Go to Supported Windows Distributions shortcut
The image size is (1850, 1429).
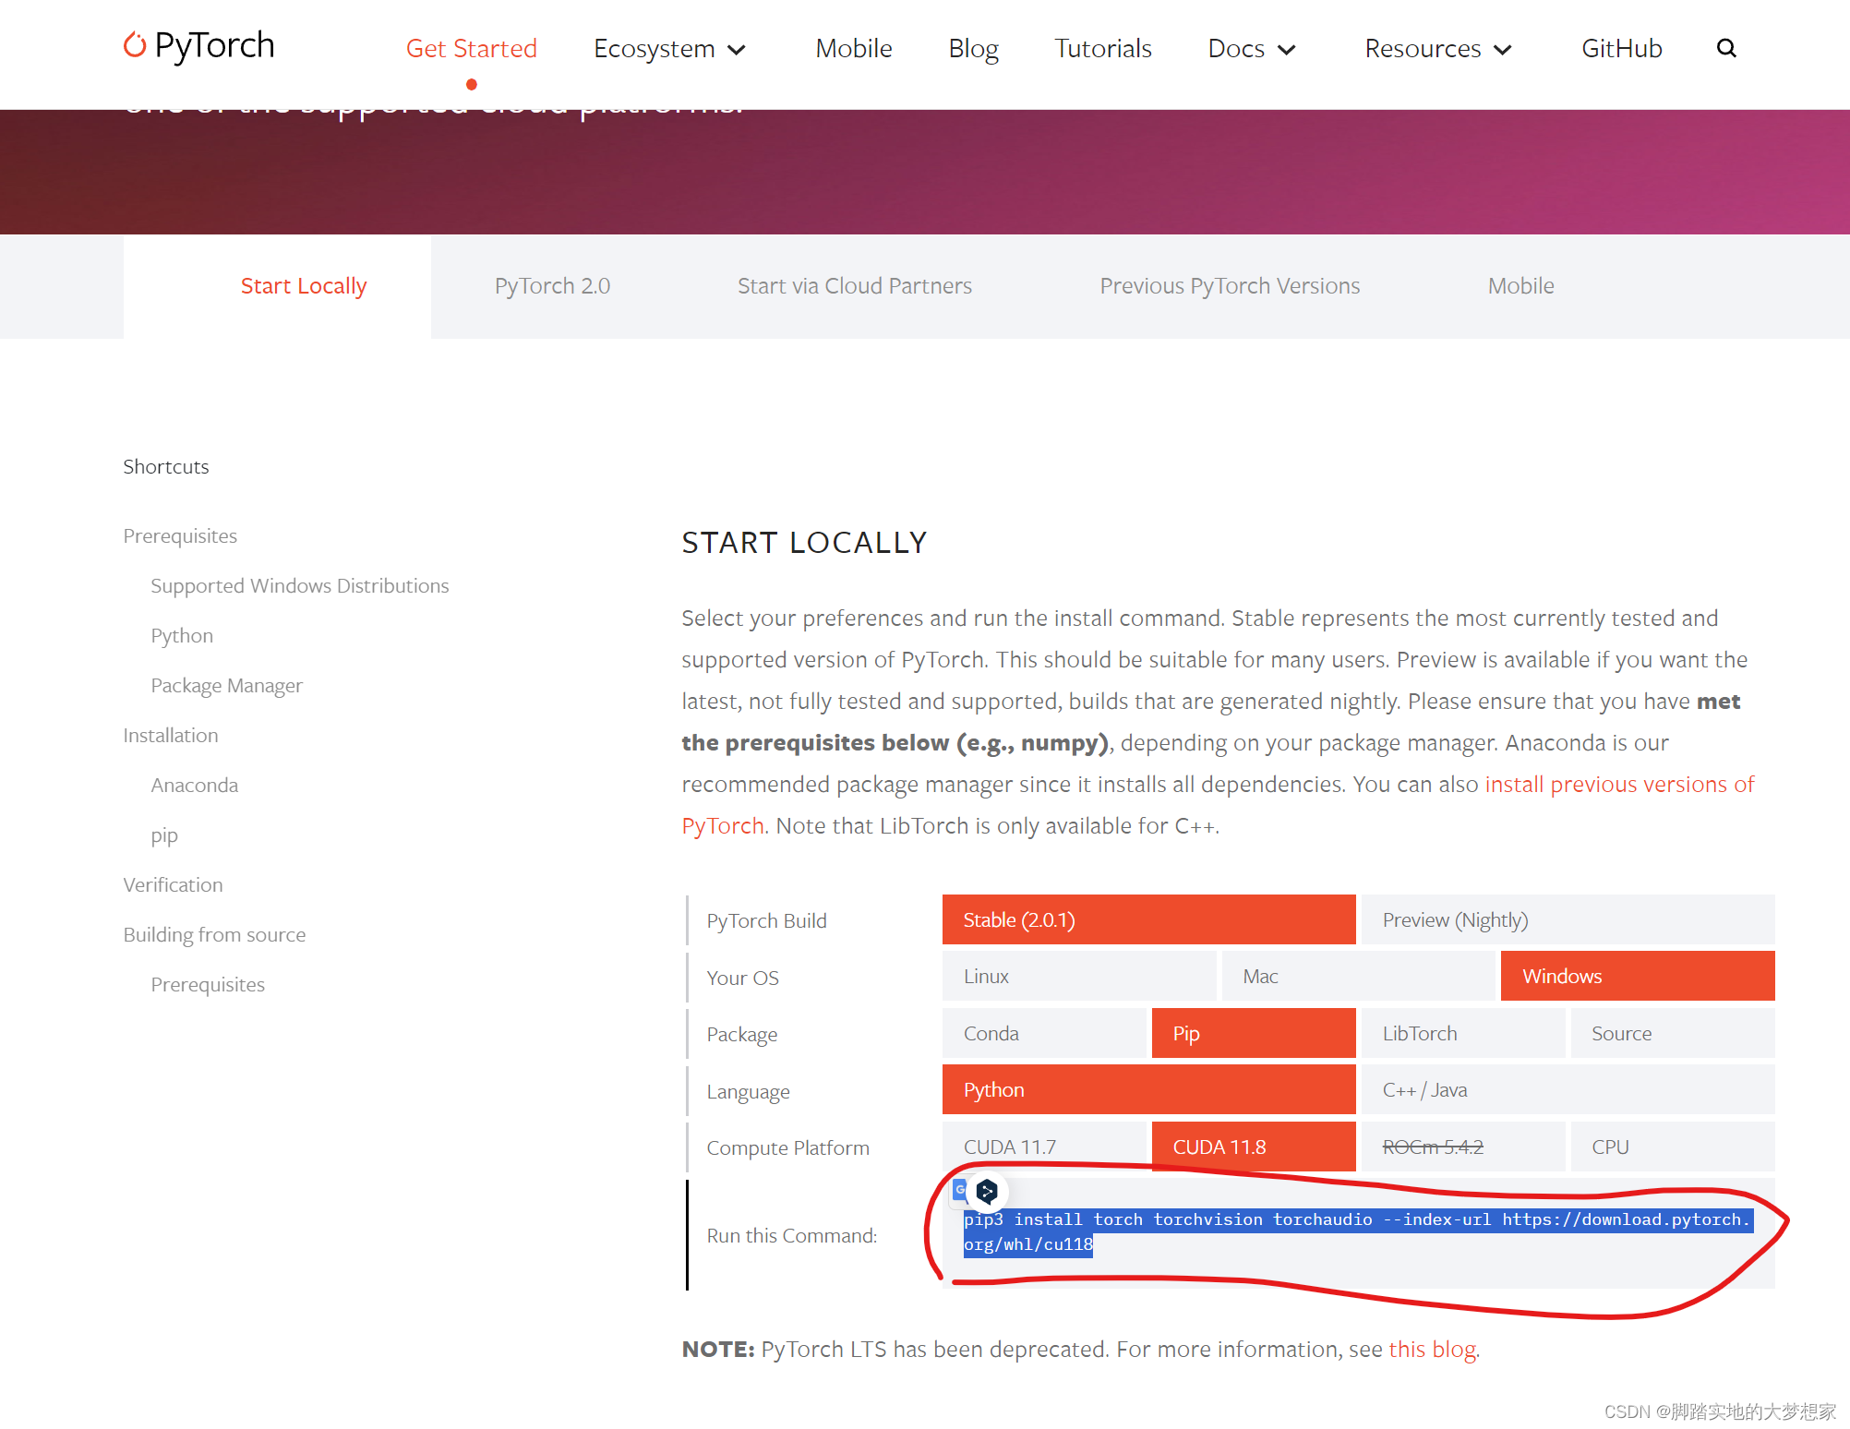point(300,585)
